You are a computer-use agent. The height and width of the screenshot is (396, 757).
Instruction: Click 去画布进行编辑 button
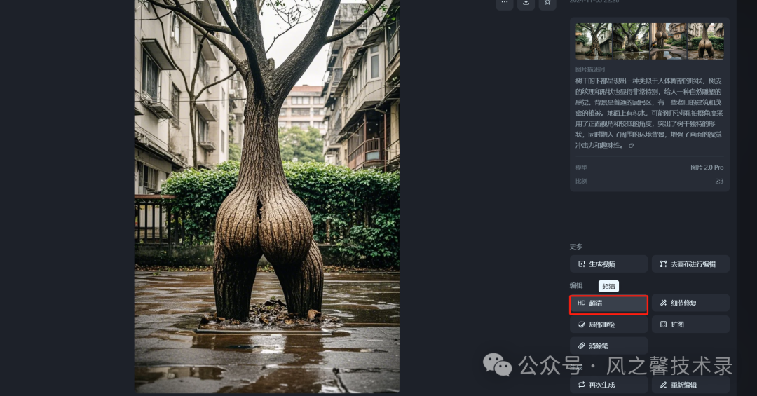(x=690, y=264)
